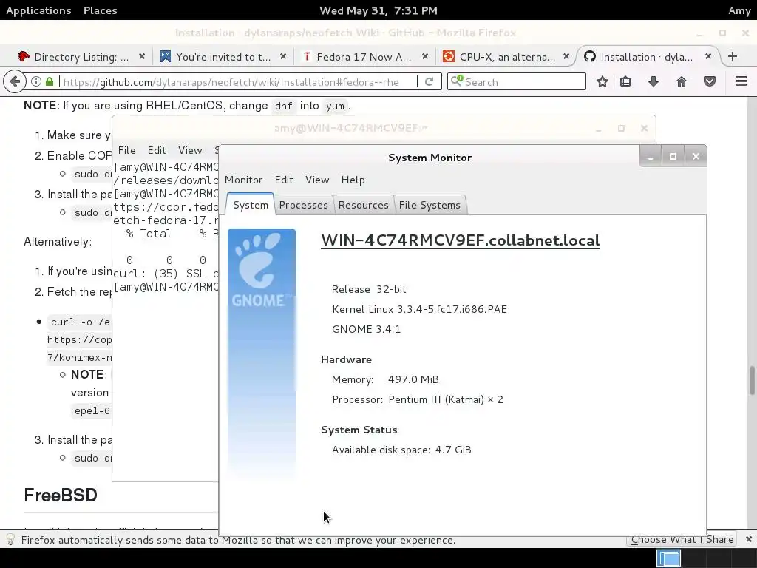Close the You're invited tab
This screenshot has height=568, width=757.
[x=283, y=56]
